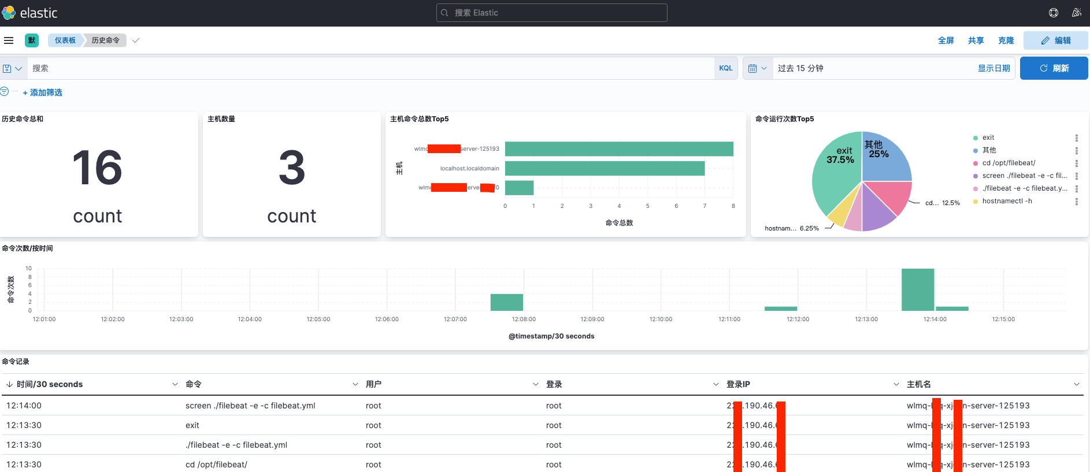Enter 全屏 full screen mode
The width and height of the screenshot is (1090, 472).
[x=946, y=40]
